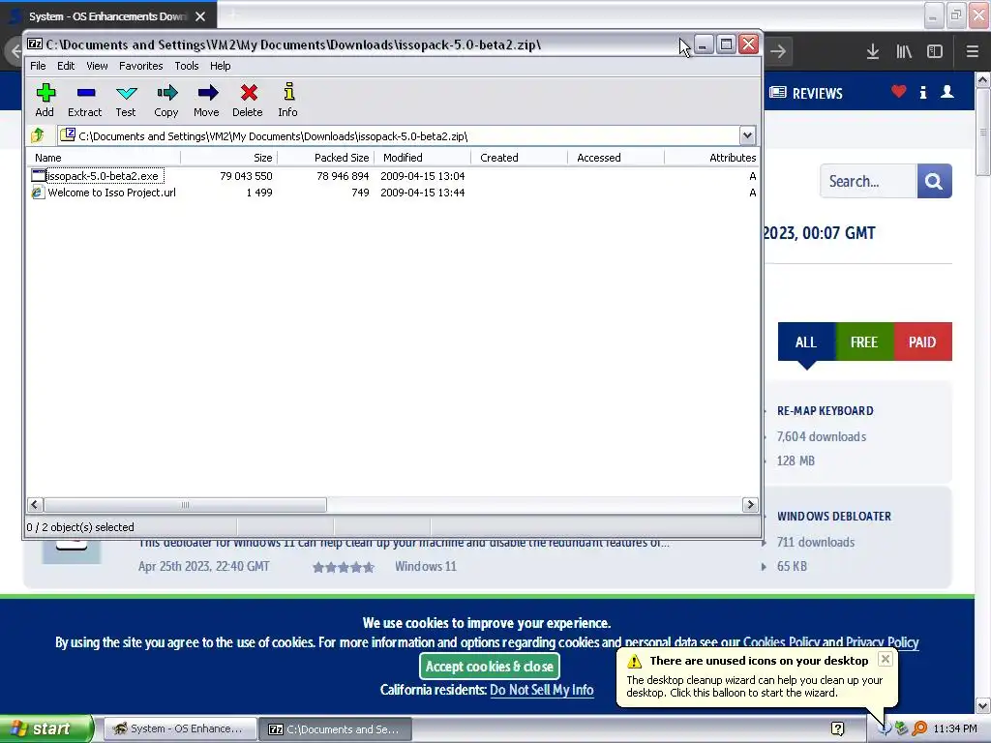Open the WINDOWS DEBLOATER link
Image resolution: width=991 pixels, height=743 pixels.
pyautogui.click(x=834, y=517)
